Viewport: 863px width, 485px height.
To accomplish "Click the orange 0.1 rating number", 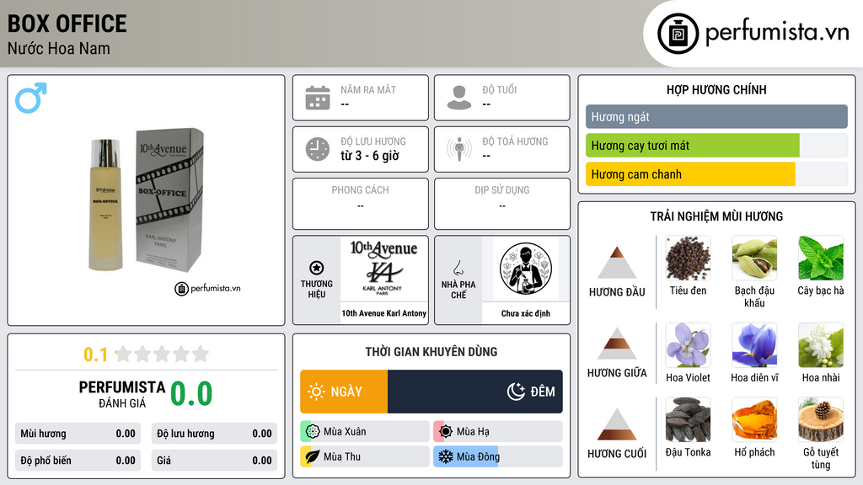I will [95, 354].
